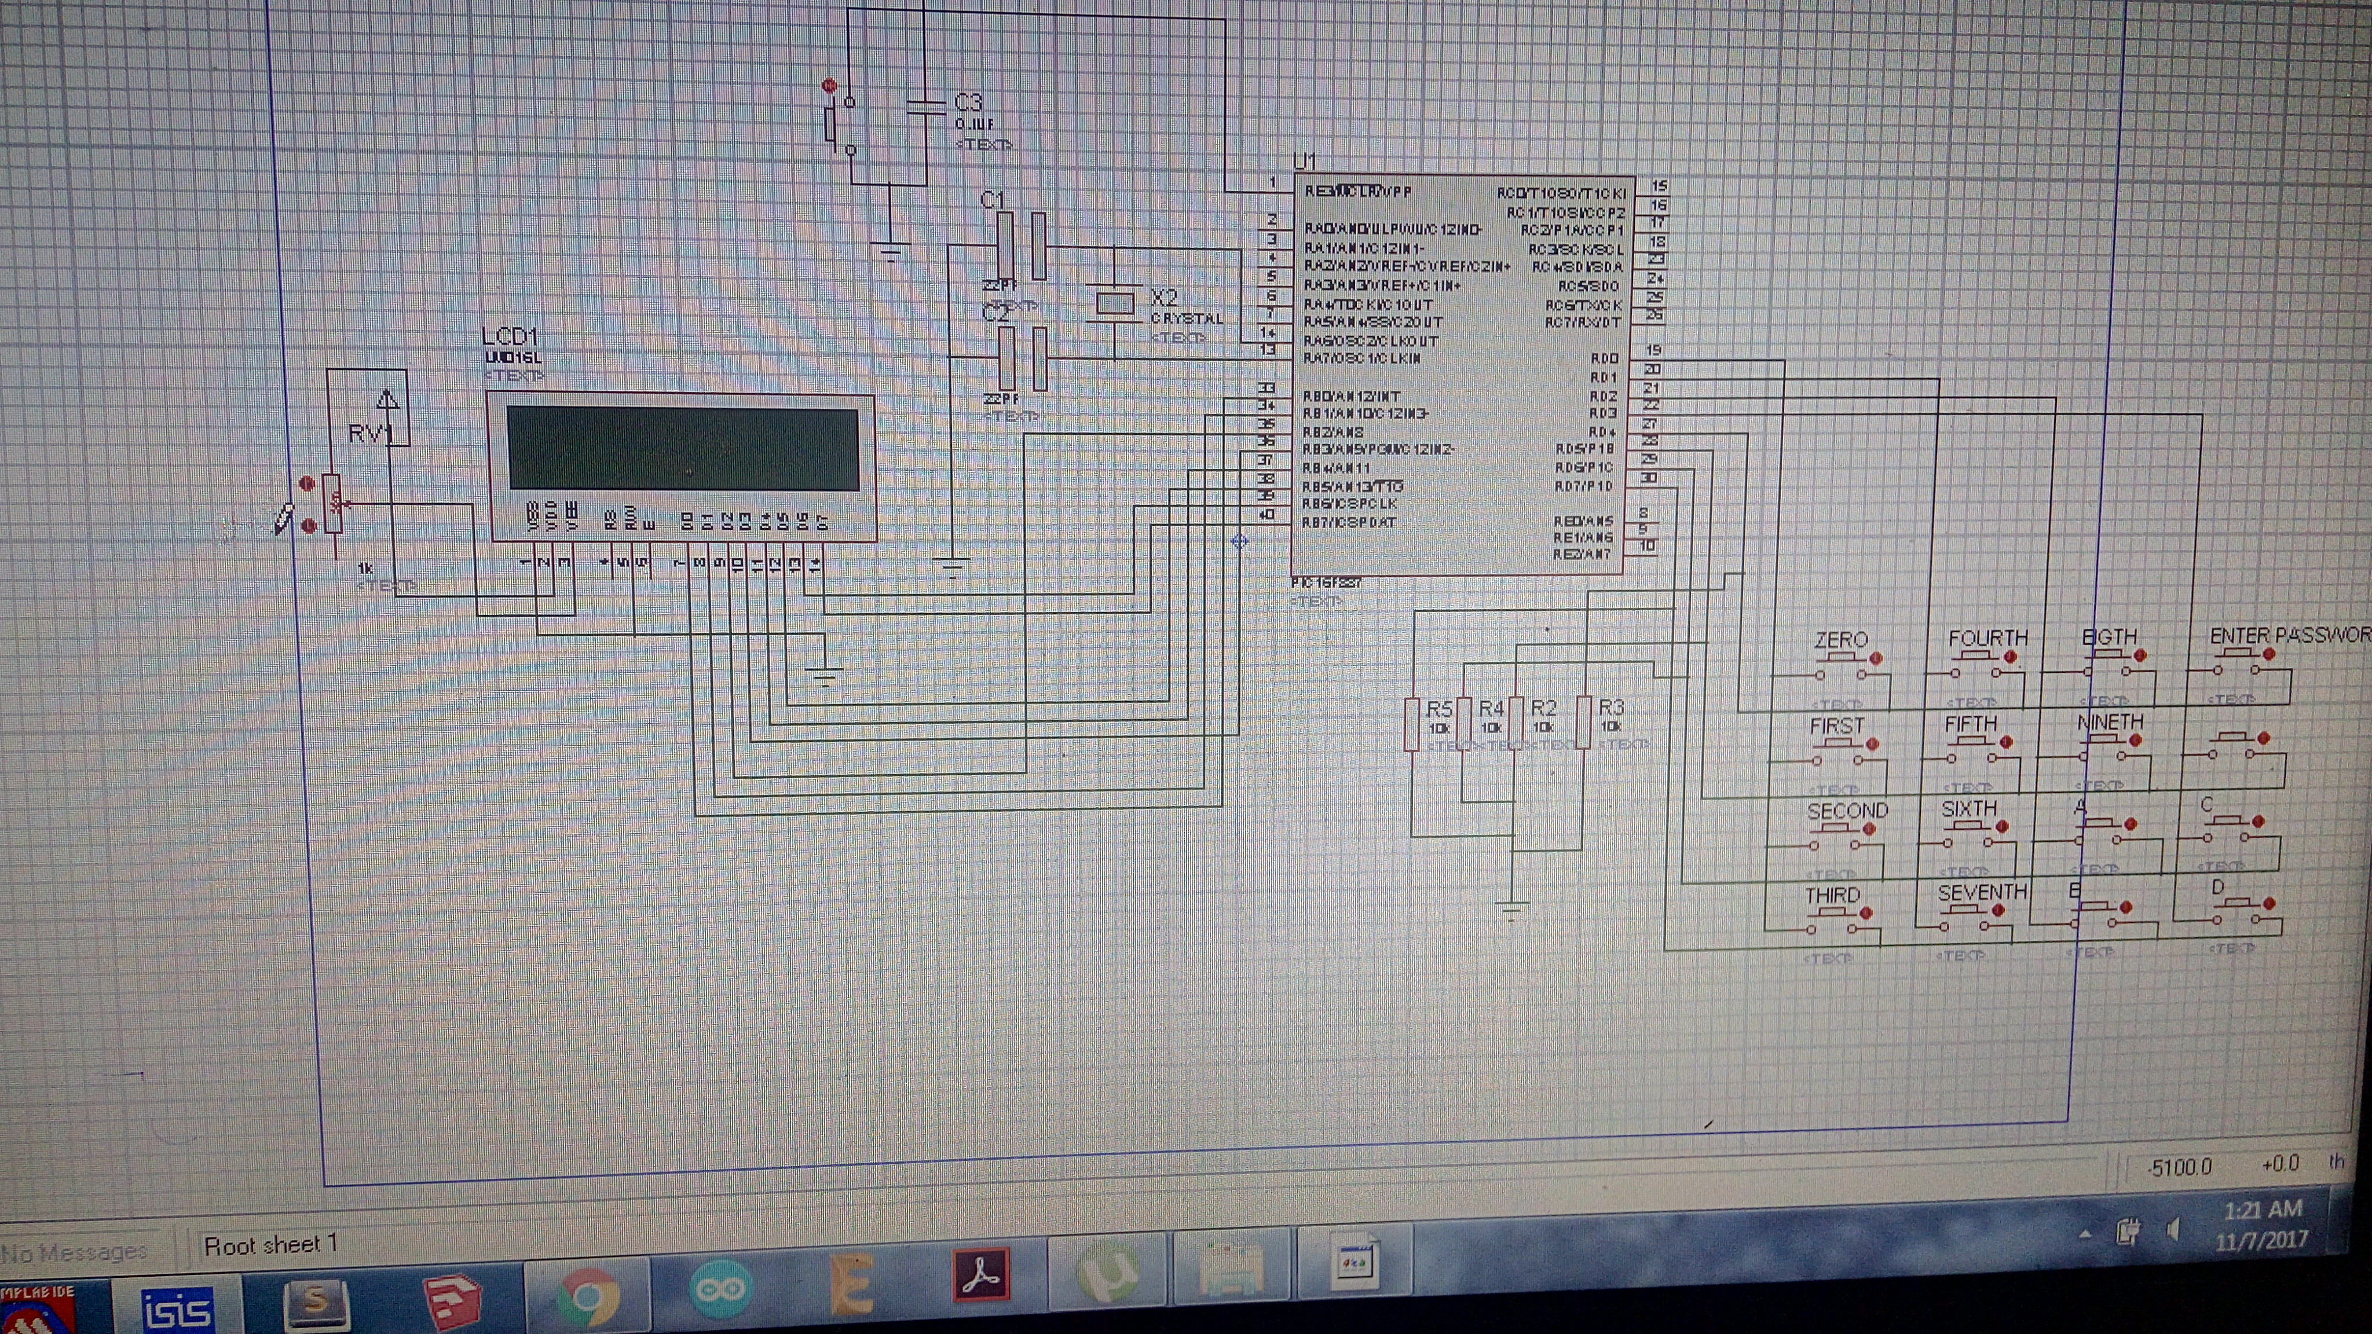
Task: Open the ISIS app in the taskbar
Action: tap(178, 1308)
